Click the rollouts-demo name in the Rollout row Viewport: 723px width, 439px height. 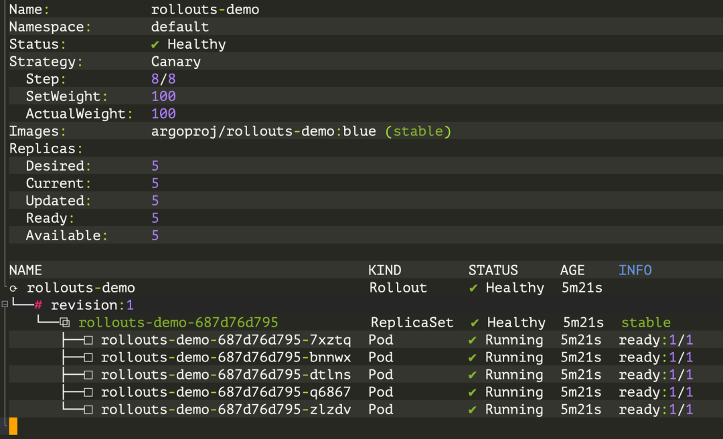coord(81,288)
